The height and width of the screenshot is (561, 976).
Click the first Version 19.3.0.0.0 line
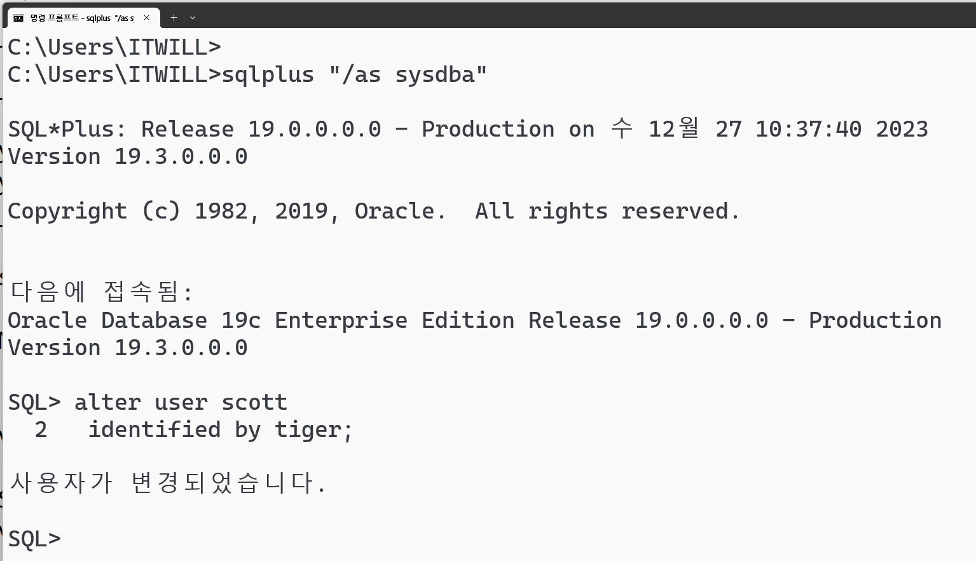click(x=128, y=157)
